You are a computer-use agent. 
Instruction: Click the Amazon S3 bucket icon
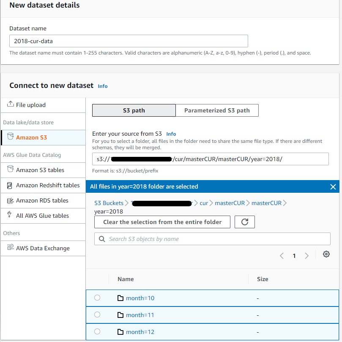click(10, 136)
